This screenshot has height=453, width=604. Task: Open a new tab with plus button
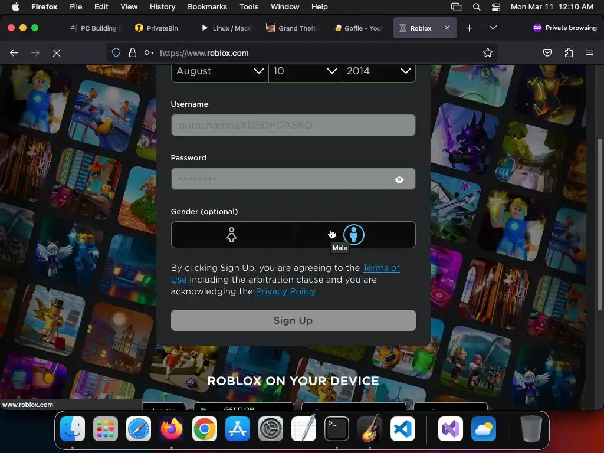pyautogui.click(x=469, y=28)
